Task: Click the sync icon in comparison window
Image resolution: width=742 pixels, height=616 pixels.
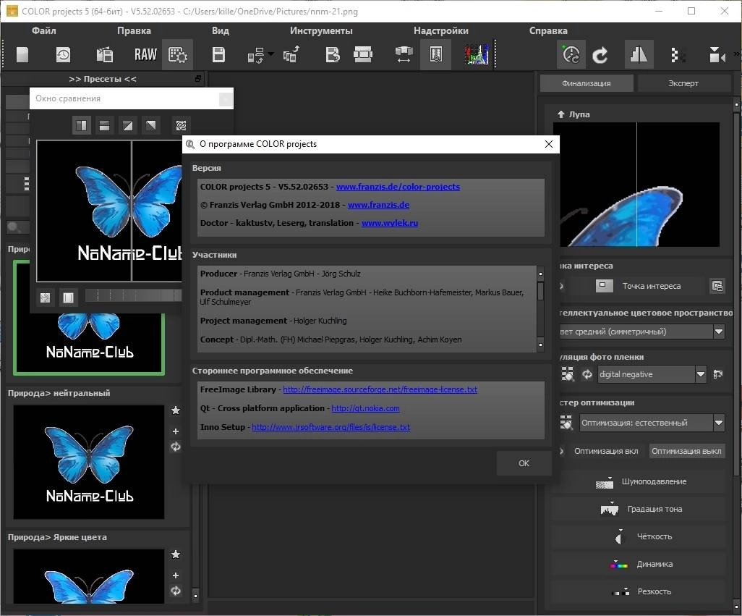Action: coord(181,125)
